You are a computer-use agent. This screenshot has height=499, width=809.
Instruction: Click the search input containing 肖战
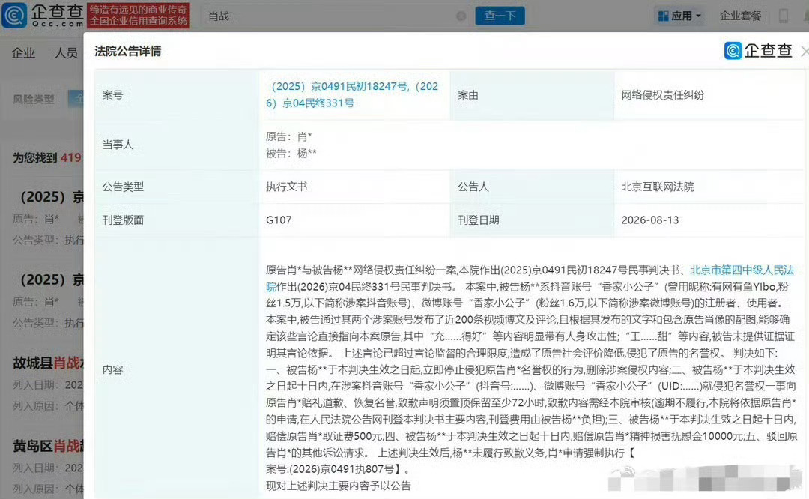pyautogui.click(x=336, y=16)
